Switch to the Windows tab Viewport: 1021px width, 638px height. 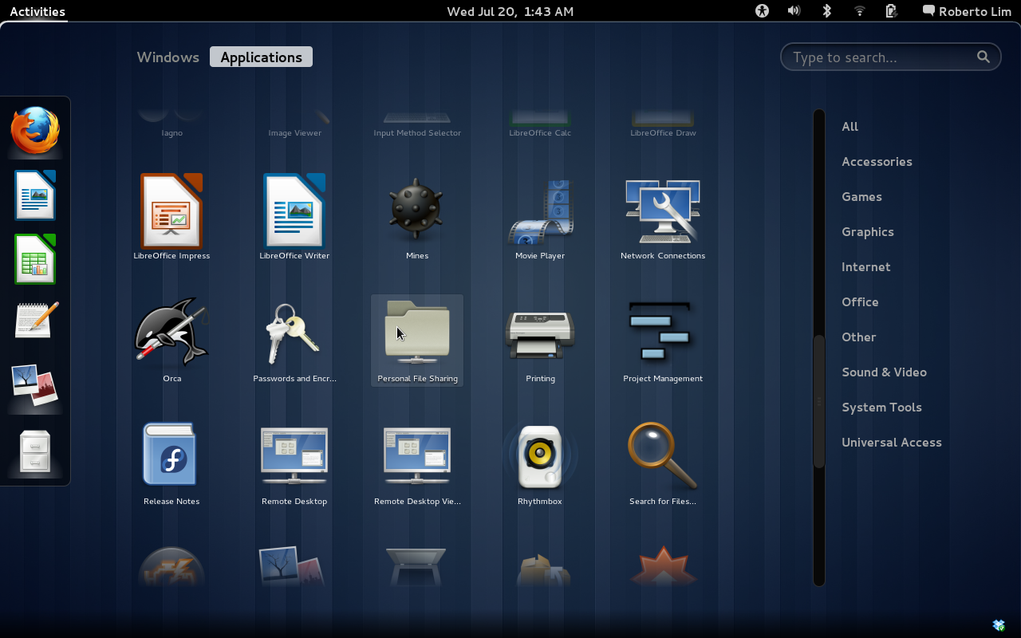point(168,57)
